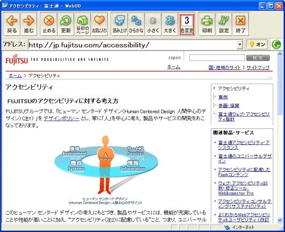Click the grey 検索 search button
Image resolution: width=285 pixels, height=232 pixels.
[258, 57]
